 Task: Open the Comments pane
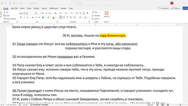[164, 8]
